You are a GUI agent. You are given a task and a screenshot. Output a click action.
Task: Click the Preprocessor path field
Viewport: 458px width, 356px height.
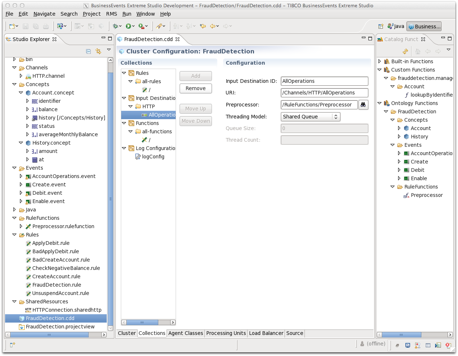pos(319,105)
